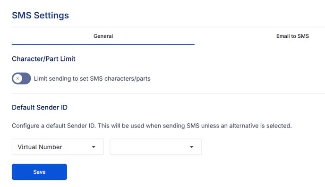The width and height of the screenshot is (325, 187).
Task: Toggle the SMS character limit switch
Action: (x=21, y=78)
